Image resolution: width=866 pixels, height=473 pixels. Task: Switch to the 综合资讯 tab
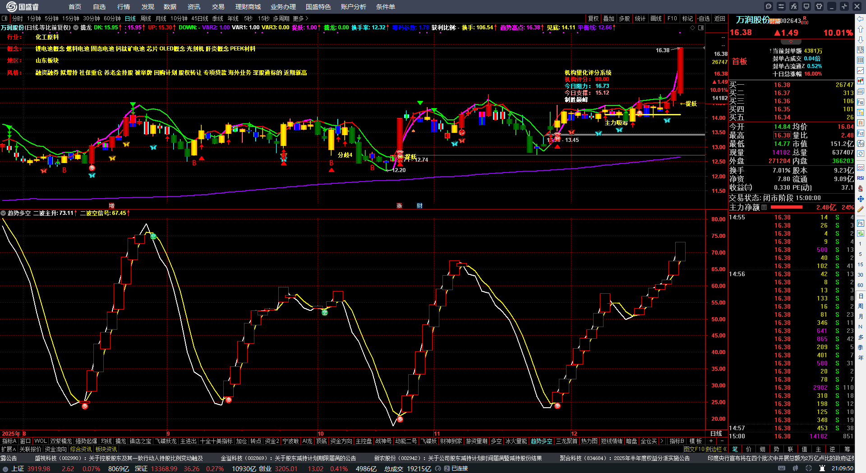[81, 449]
